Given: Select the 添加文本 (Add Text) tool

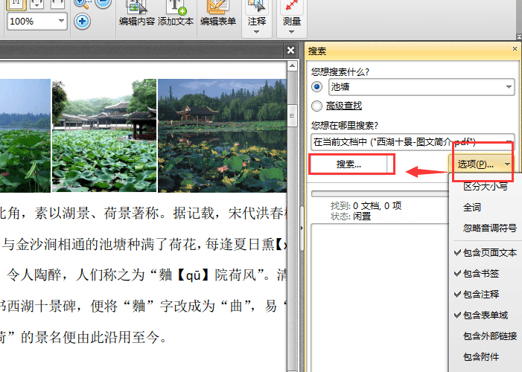Looking at the screenshot, I should click(176, 8).
